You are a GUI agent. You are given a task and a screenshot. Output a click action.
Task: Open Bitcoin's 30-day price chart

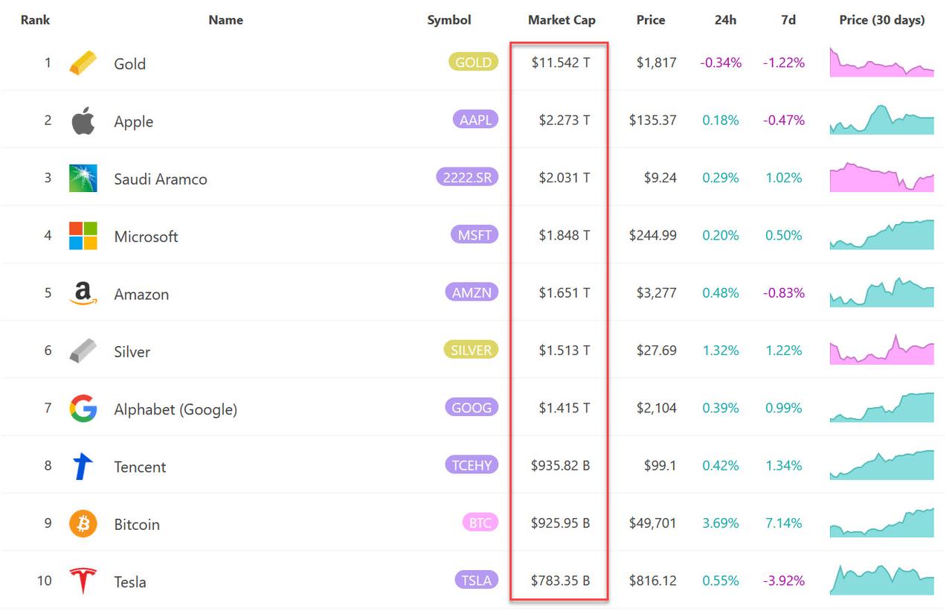pos(882,522)
